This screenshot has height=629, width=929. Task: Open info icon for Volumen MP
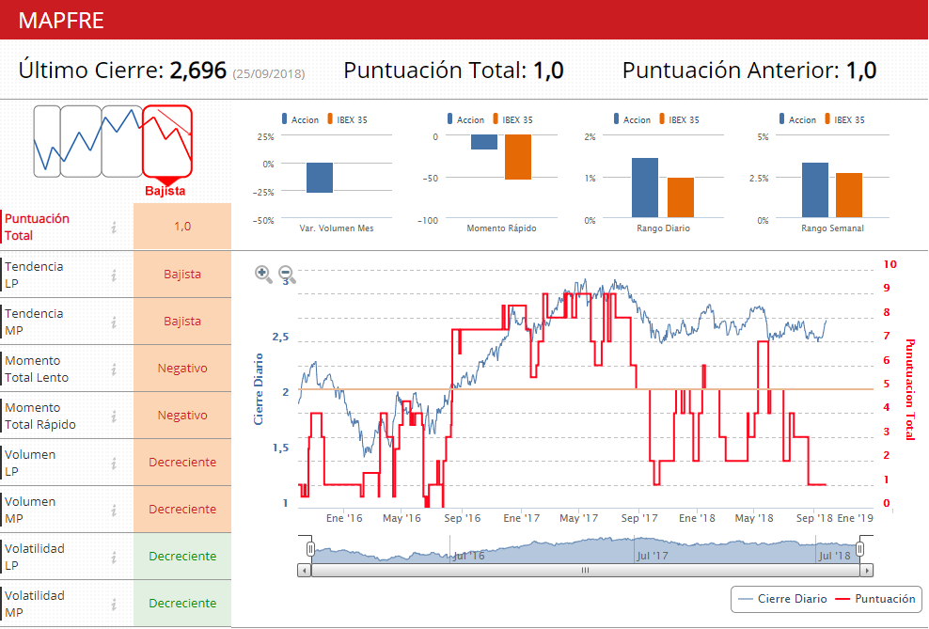(114, 510)
